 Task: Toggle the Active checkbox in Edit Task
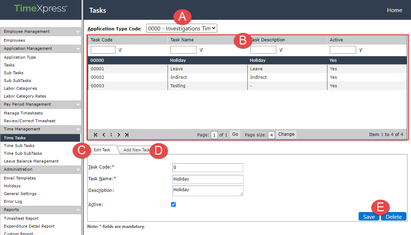tap(173, 204)
